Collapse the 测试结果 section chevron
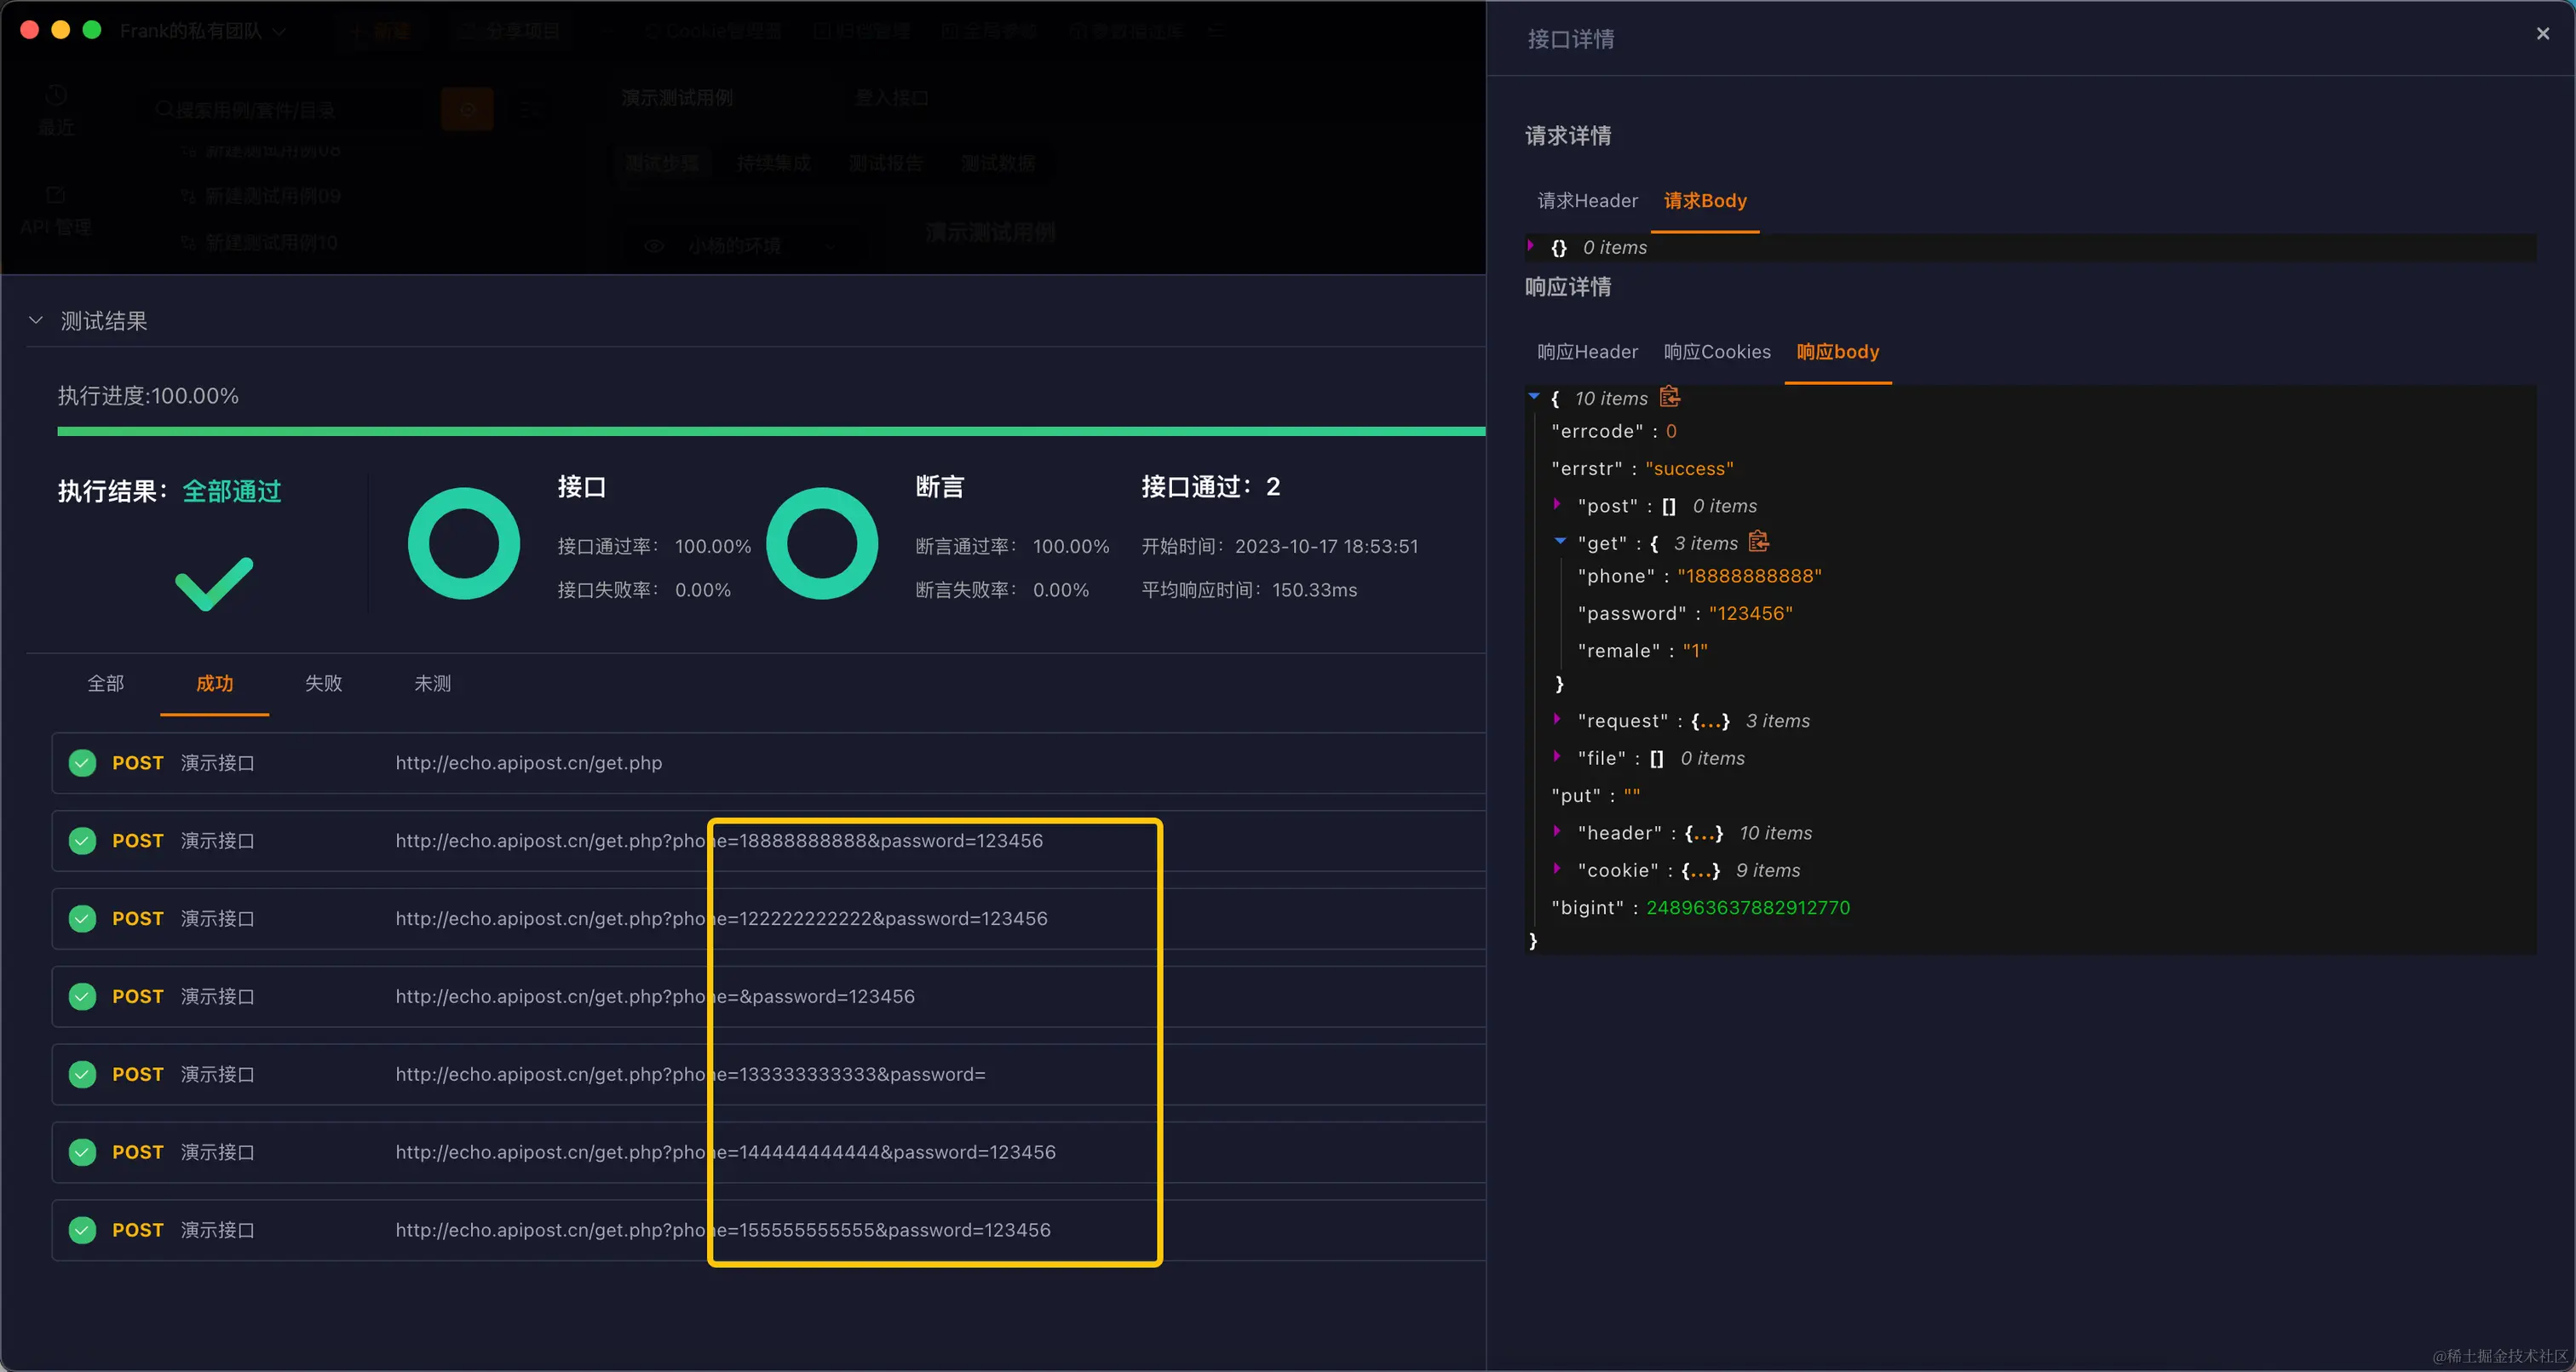 click(36, 321)
